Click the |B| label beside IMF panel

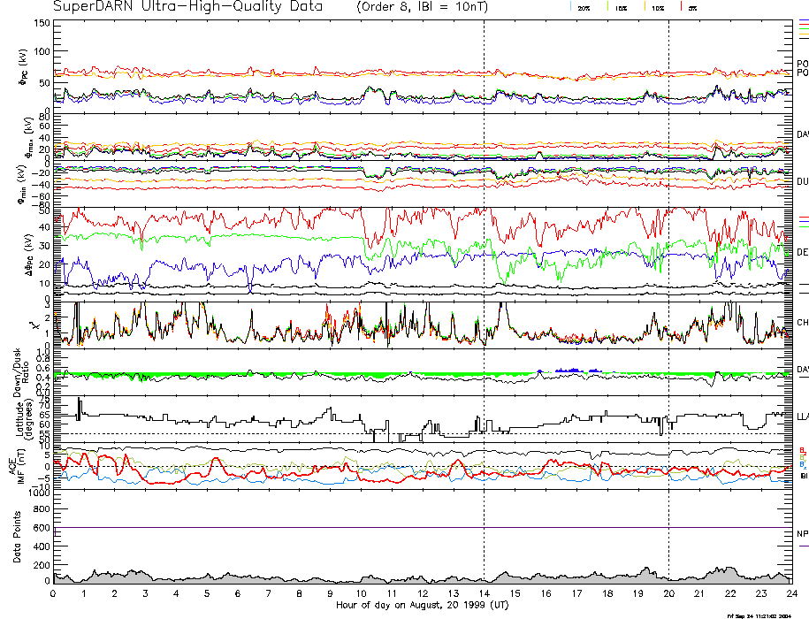(803, 476)
